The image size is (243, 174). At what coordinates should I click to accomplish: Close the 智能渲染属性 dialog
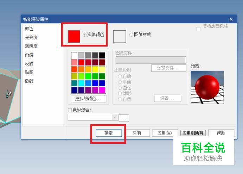click(231, 19)
